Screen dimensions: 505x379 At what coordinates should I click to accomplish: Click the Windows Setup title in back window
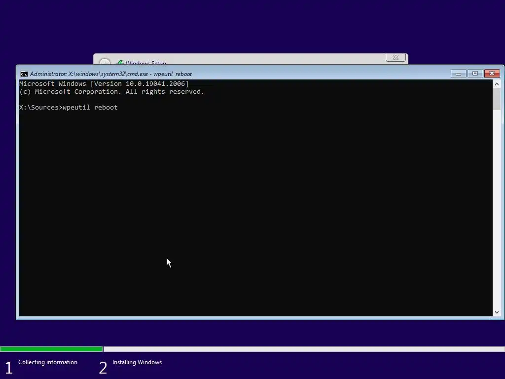[146, 62]
